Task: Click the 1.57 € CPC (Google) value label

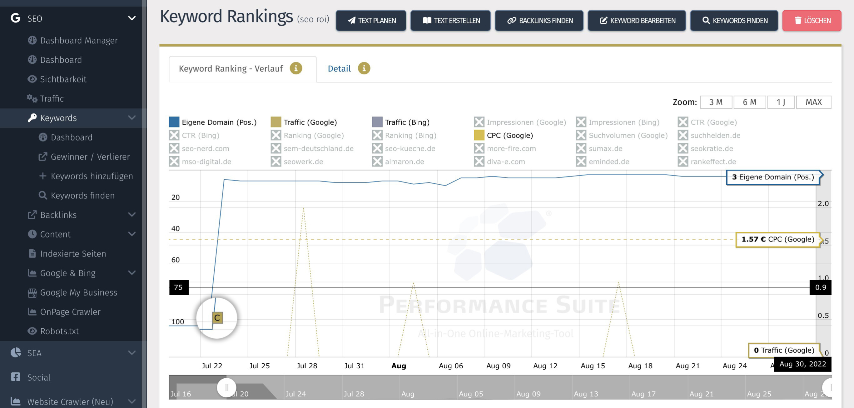Action: click(778, 240)
